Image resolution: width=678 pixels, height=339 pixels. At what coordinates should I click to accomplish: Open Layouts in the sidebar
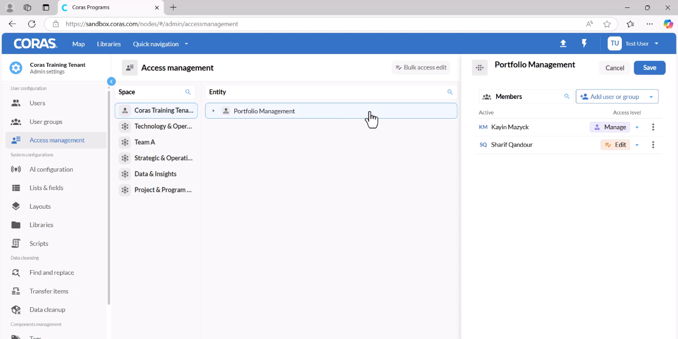(56, 206)
